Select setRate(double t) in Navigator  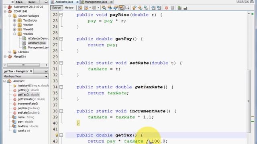(x=29, y=113)
